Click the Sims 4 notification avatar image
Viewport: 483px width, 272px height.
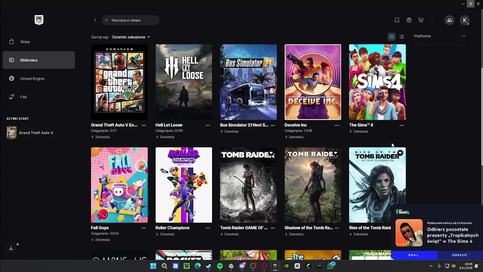[409, 233]
